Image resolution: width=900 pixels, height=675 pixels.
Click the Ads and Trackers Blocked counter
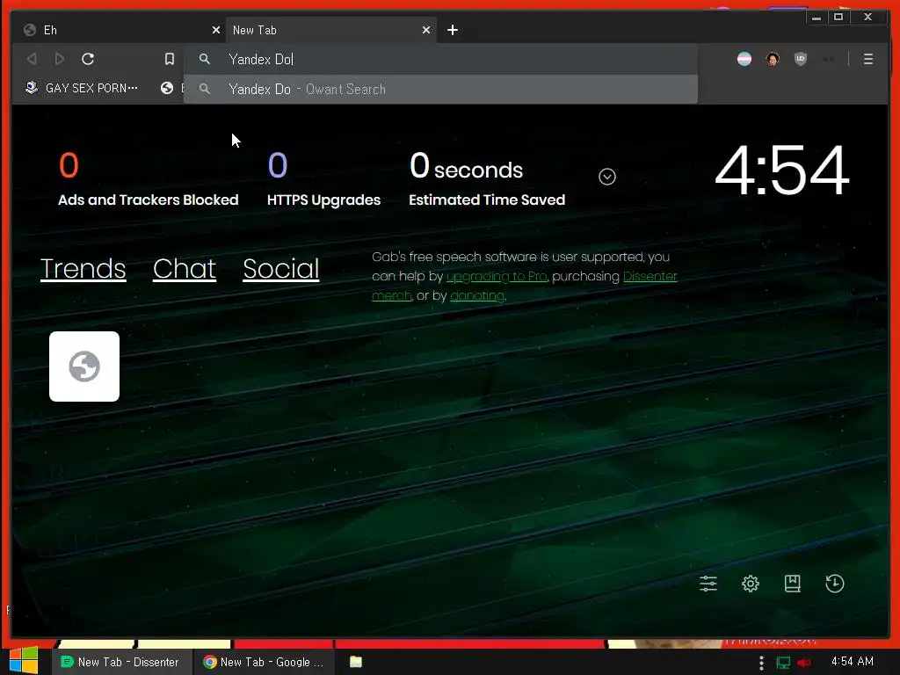[148, 178]
